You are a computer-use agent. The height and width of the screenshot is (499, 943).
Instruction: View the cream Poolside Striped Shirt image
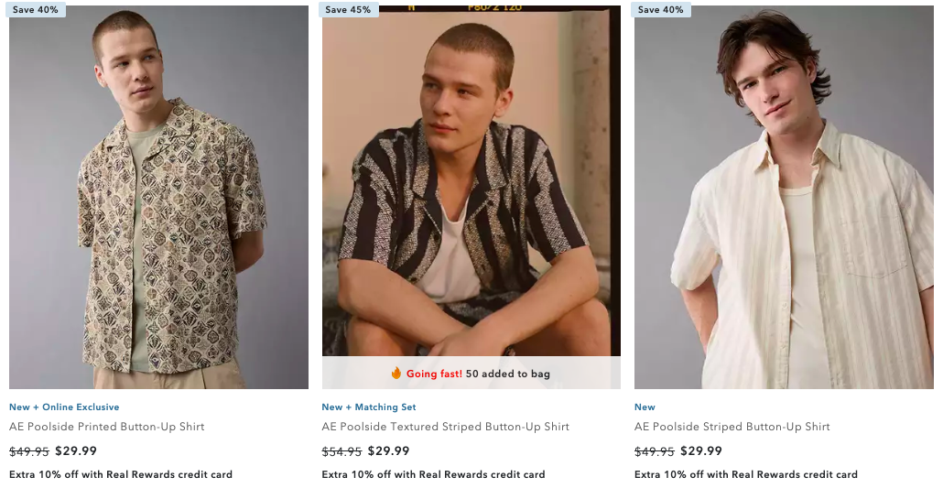[784, 197]
